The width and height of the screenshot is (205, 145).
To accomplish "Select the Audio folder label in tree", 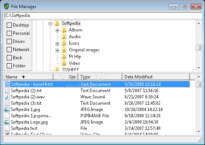I will click(75, 37).
